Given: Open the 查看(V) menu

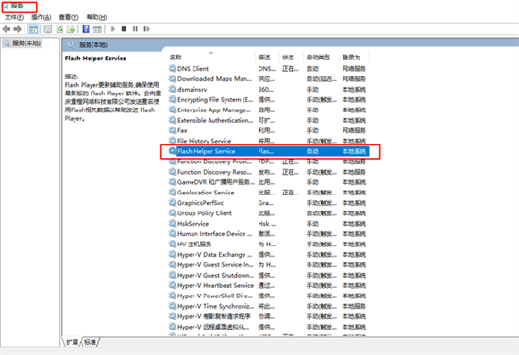Looking at the screenshot, I should pyautogui.click(x=69, y=17).
